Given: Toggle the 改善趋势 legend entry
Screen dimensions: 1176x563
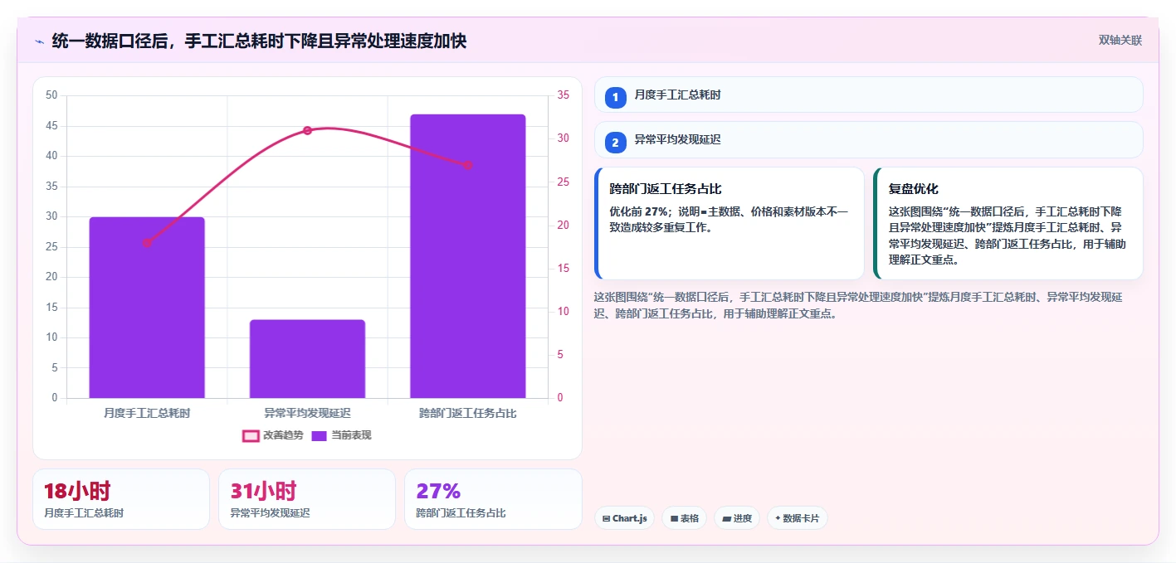Looking at the screenshot, I should pyautogui.click(x=272, y=435).
